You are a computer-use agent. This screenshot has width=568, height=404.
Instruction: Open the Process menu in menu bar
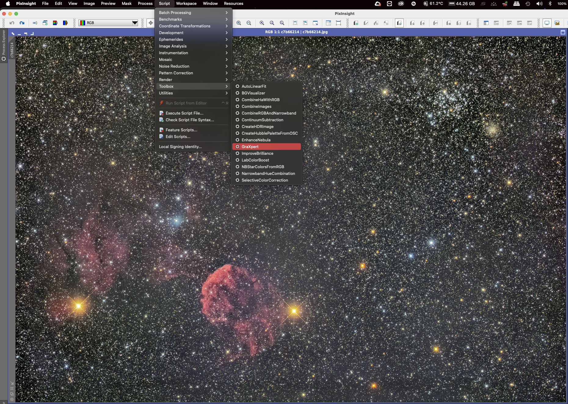click(x=145, y=4)
